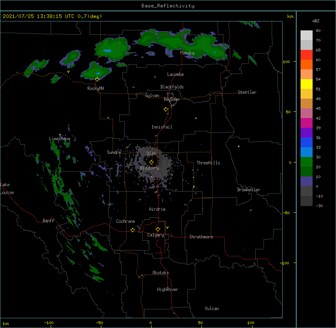The image size is (336, 328).
Task: Click the -50 tick on bottom axis
Action: [99, 323]
